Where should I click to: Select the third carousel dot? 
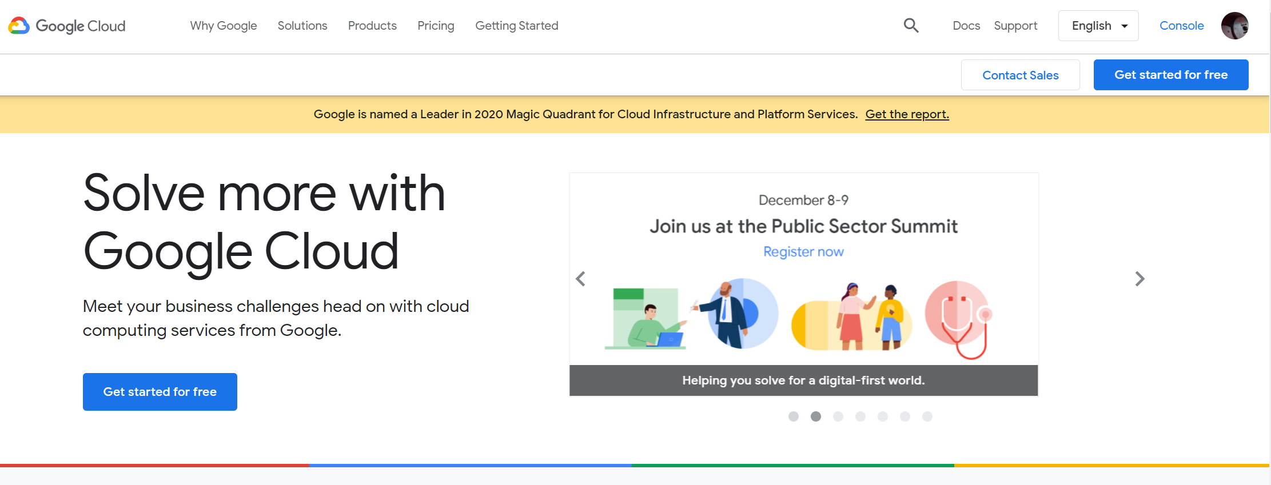coord(838,416)
